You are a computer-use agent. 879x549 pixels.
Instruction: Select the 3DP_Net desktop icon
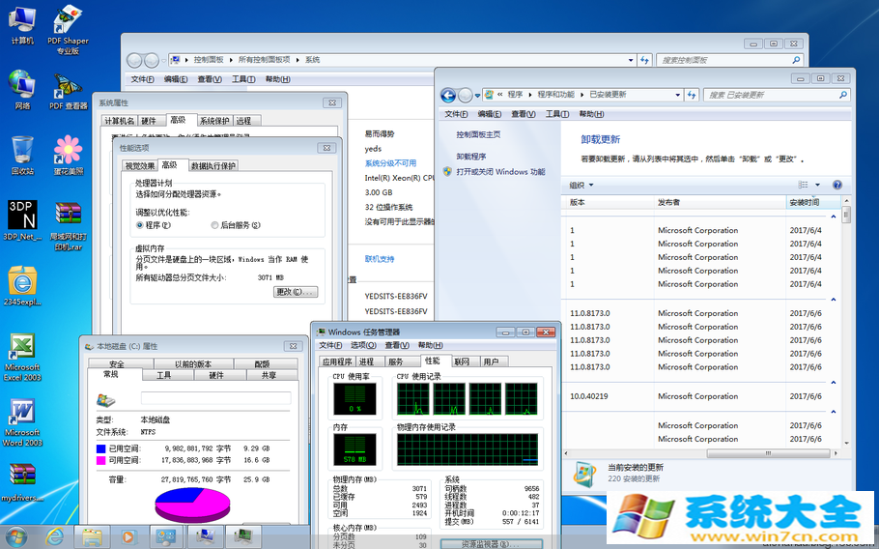(22, 220)
